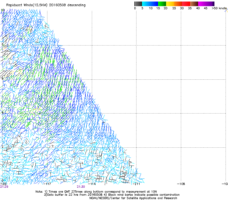Click the '2' latitude axis label
The width and height of the screenshot is (228, 200).
tap(2, 146)
